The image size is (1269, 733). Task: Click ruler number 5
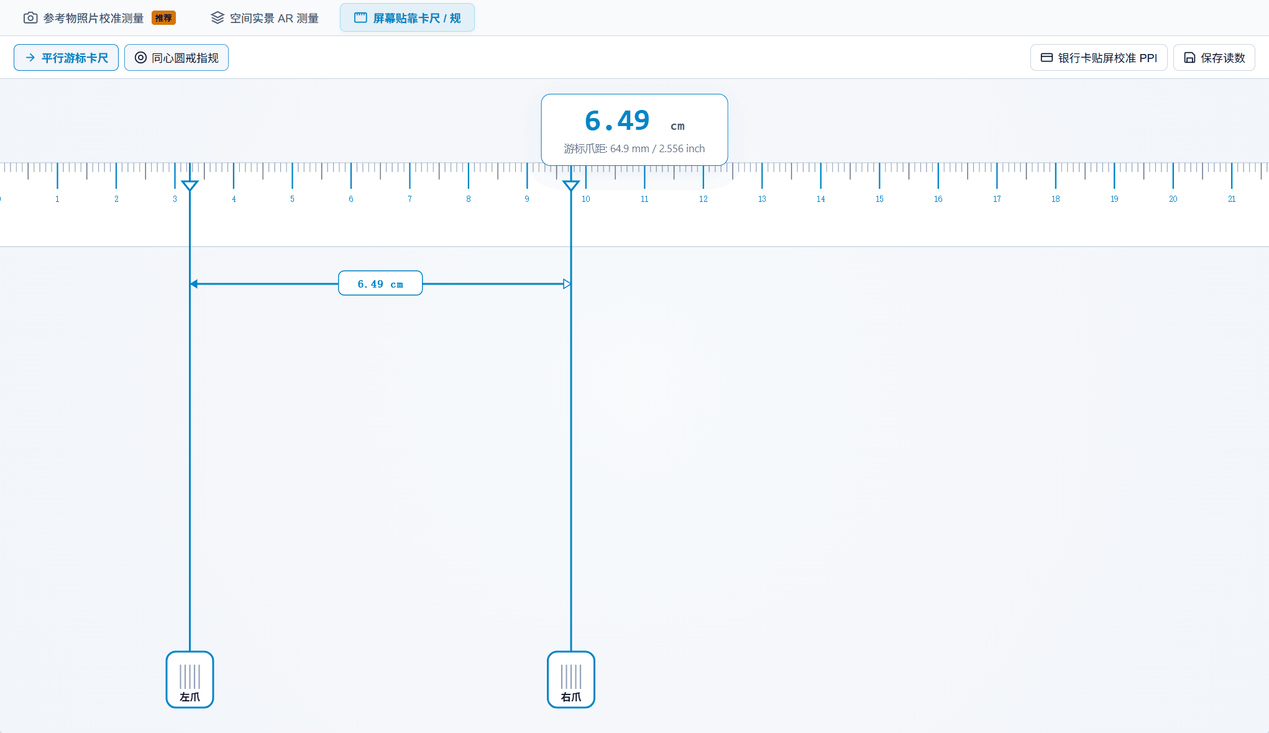pyautogui.click(x=292, y=199)
